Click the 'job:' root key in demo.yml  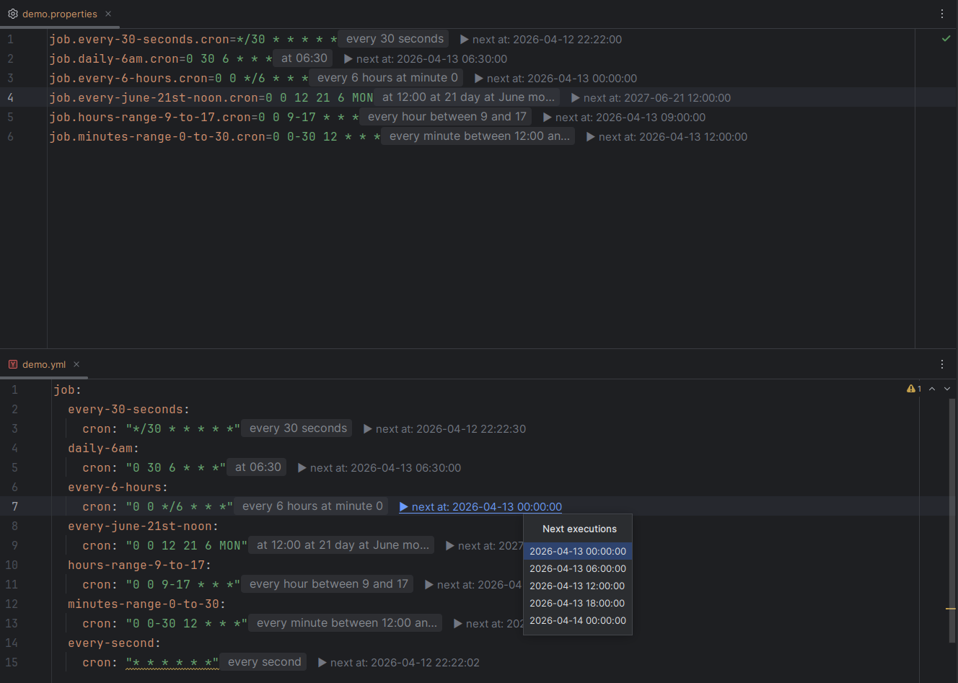(x=67, y=390)
